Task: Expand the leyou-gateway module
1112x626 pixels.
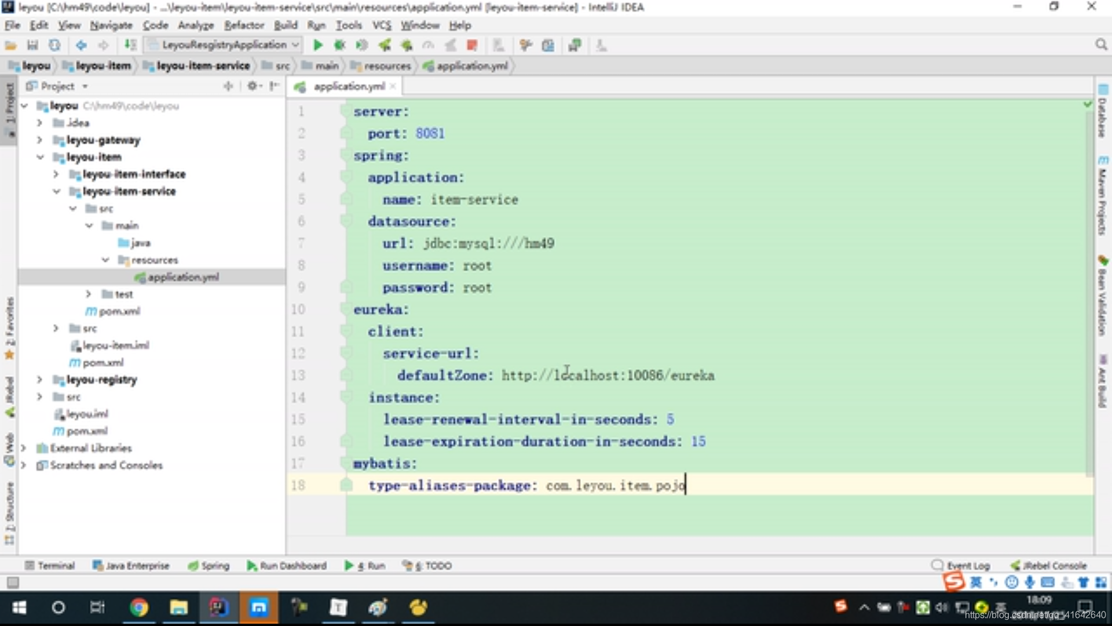Action: tap(39, 140)
